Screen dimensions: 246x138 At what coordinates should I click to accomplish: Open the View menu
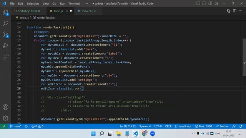pyautogui.click(x=45, y=3)
